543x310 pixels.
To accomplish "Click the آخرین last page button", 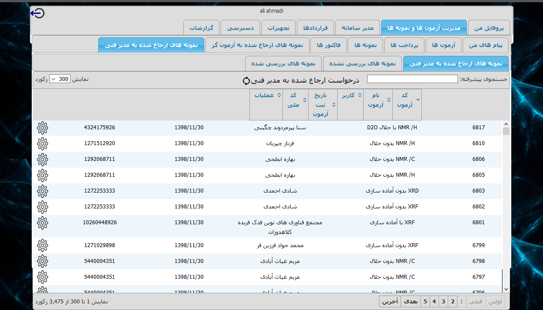I will tap(390, 301).
